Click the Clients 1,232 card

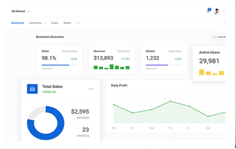tap(163, 60)
